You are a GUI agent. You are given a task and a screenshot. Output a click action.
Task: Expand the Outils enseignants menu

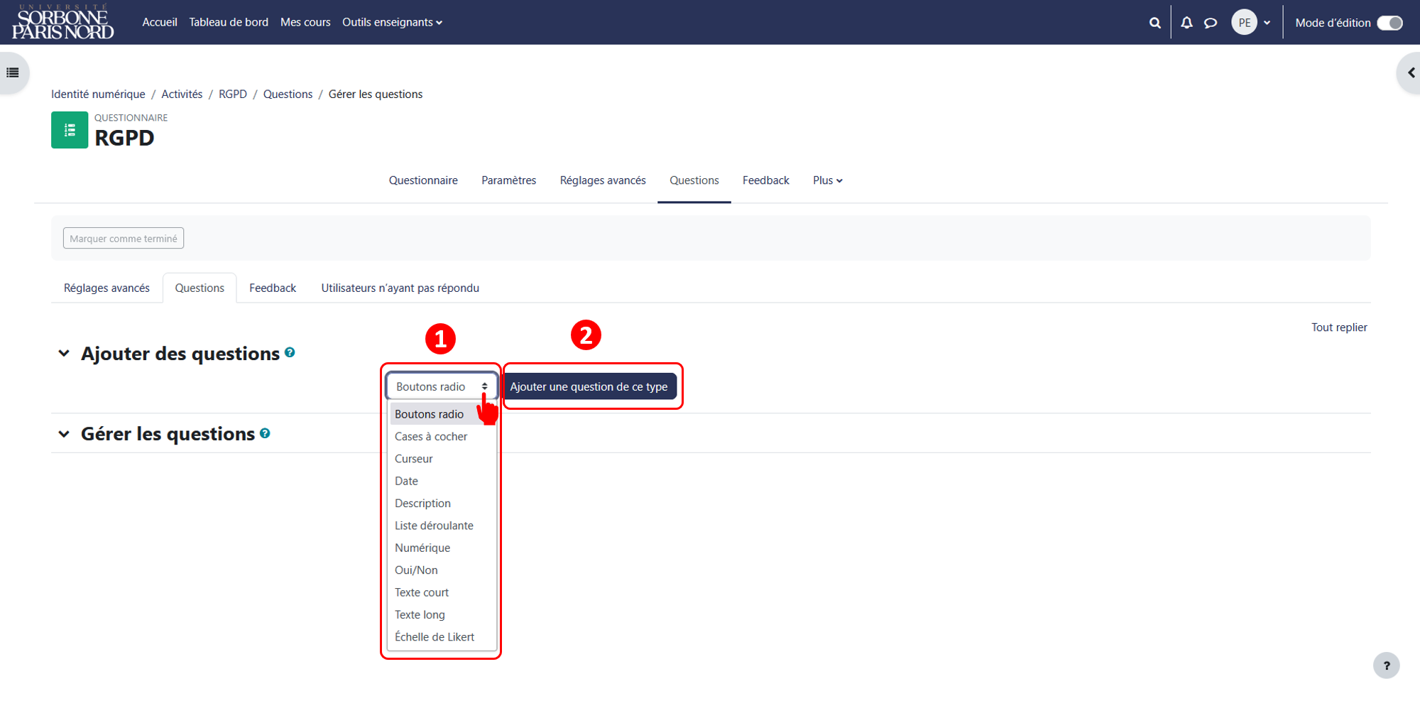[392, 22]
